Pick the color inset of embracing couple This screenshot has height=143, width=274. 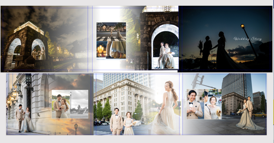tap(61, 104)
